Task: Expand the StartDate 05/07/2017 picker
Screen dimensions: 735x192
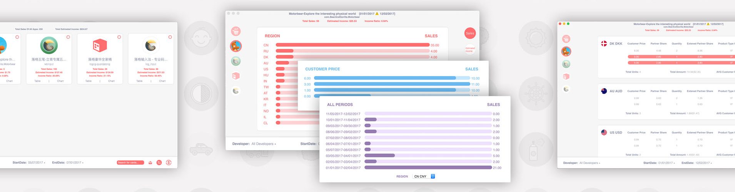Action: pyautogui.click(x=37, y=162)
